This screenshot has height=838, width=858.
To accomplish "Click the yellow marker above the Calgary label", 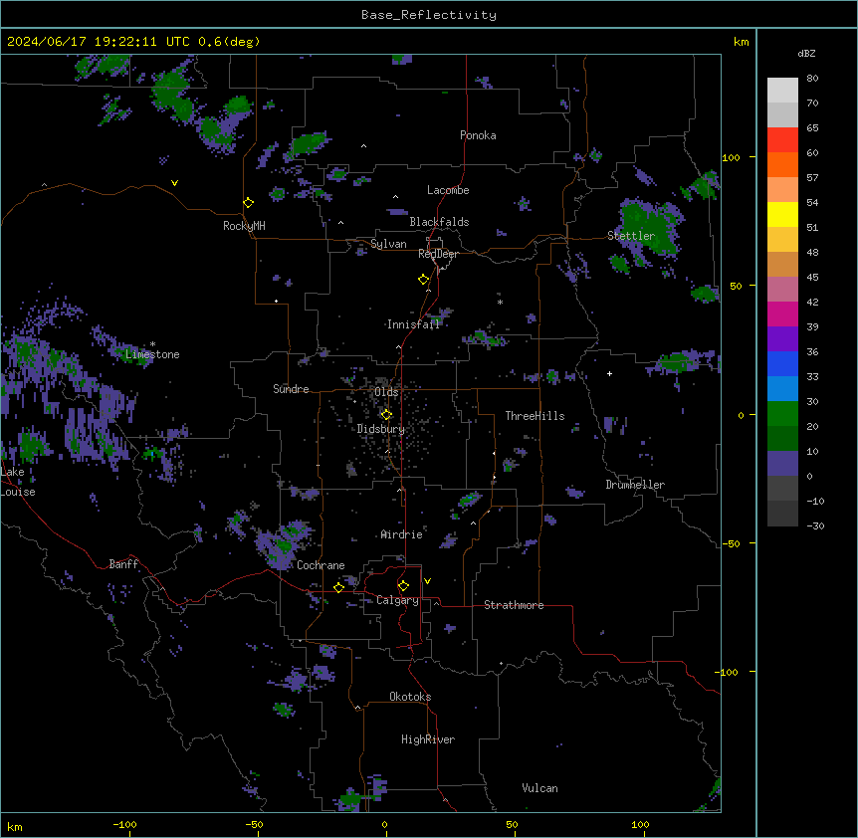I will [x=403, y=586].
